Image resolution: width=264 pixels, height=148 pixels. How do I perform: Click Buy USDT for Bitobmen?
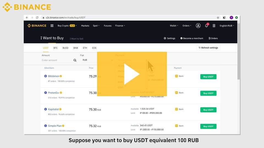208,77
